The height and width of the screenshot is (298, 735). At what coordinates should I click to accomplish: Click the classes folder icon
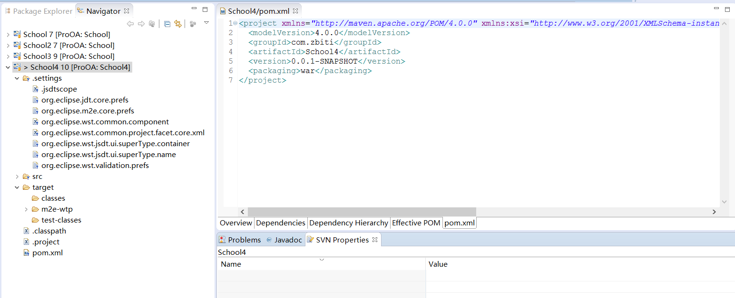coord(35,198)
